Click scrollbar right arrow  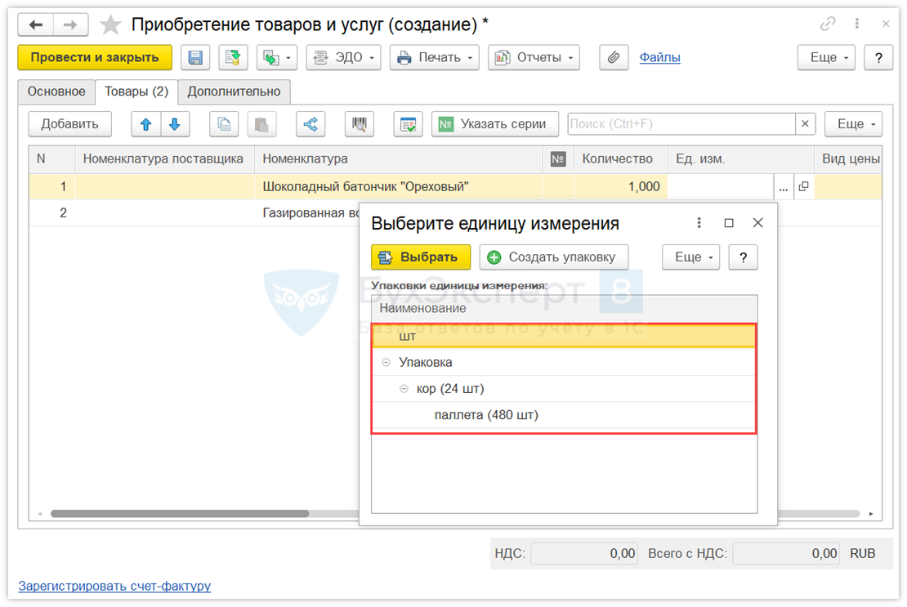(871, 513)
